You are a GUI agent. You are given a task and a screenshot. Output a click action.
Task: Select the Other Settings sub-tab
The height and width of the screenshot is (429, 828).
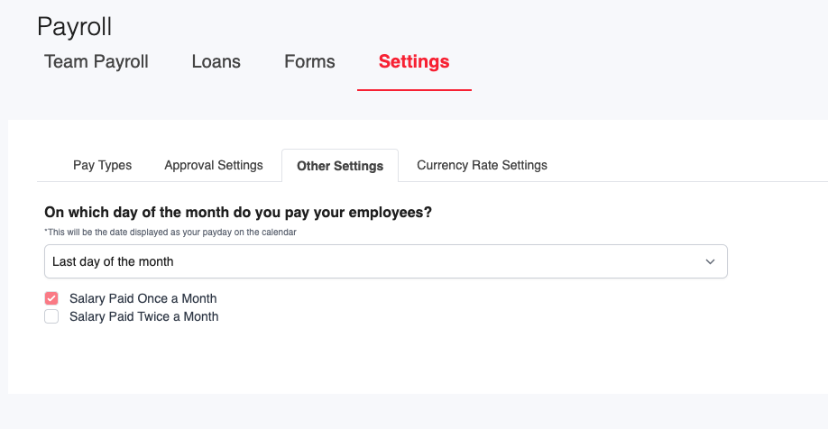click(340, 166)
